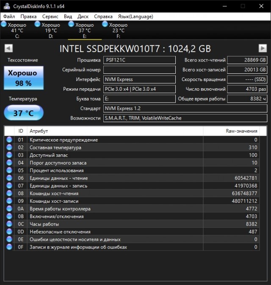Viewport: 271px width, 285px height.
Task: Click Всего хост-записей value 20013 GB
Action: pyautogui.click(x=247, y=70)
